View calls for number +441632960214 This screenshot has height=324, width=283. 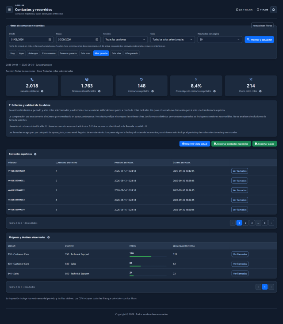pos(240,210)
